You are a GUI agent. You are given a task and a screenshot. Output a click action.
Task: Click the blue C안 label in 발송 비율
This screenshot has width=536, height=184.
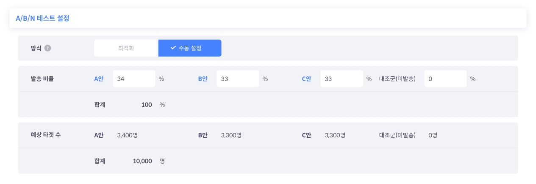306,79
